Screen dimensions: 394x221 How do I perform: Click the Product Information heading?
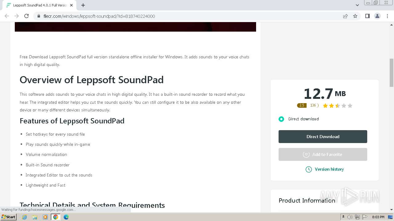coord(307,200)
